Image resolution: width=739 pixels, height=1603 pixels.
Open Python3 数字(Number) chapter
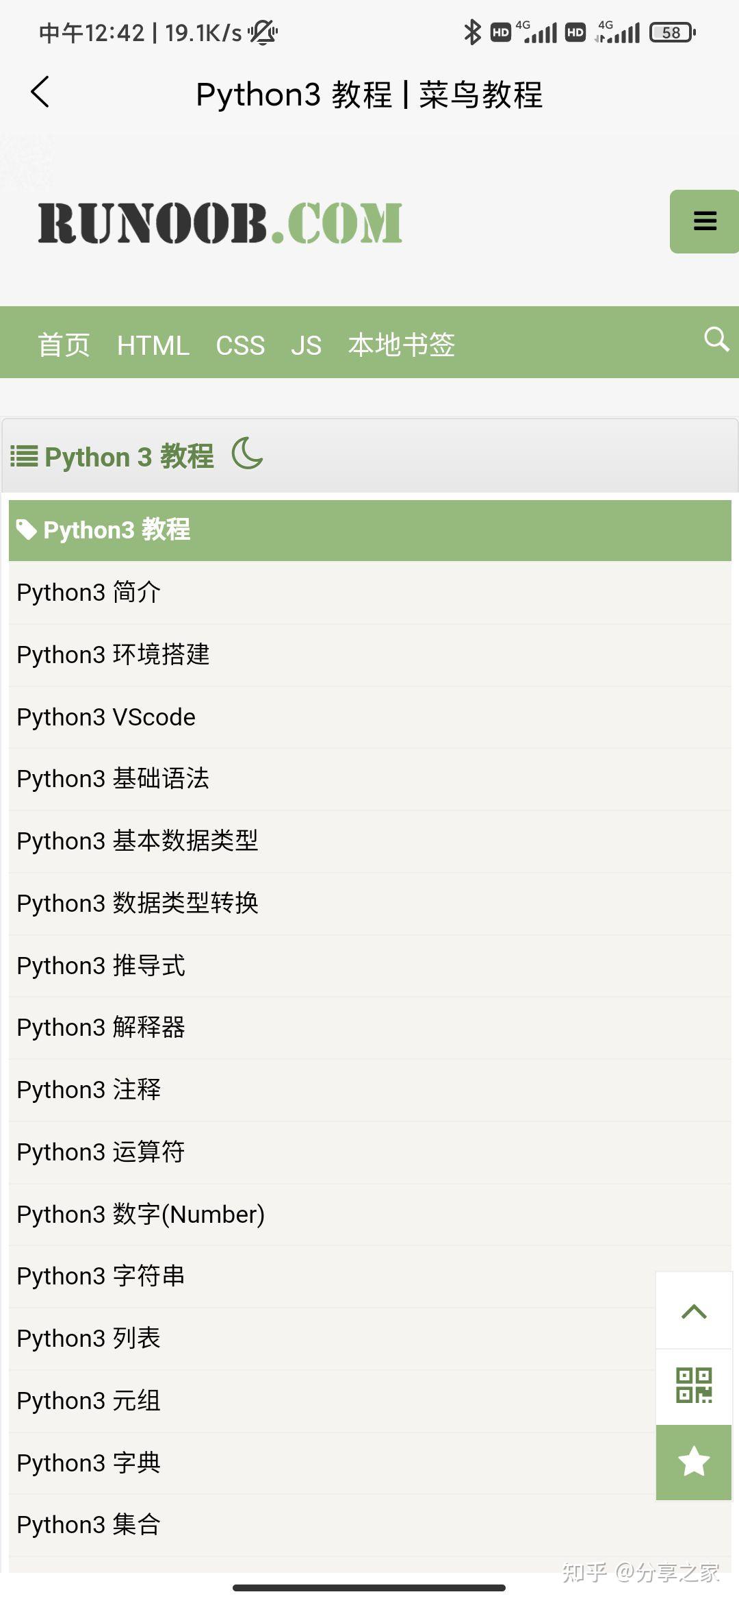coord(370,1215)
